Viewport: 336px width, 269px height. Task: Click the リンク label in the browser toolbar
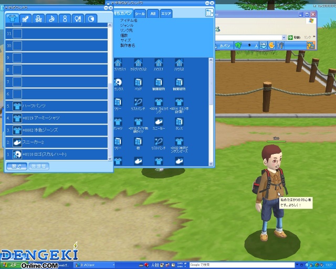click(x=307, y=37)
